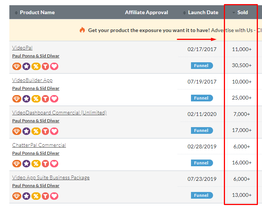The image size is (262, 208).
Task: Click the Affiliate Approval column header
Action: [x=147, y=13]
